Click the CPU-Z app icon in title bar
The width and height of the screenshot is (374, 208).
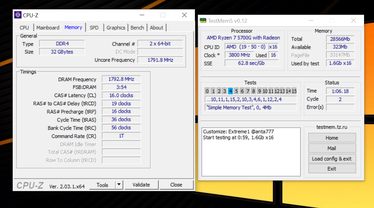pos(18,15)
